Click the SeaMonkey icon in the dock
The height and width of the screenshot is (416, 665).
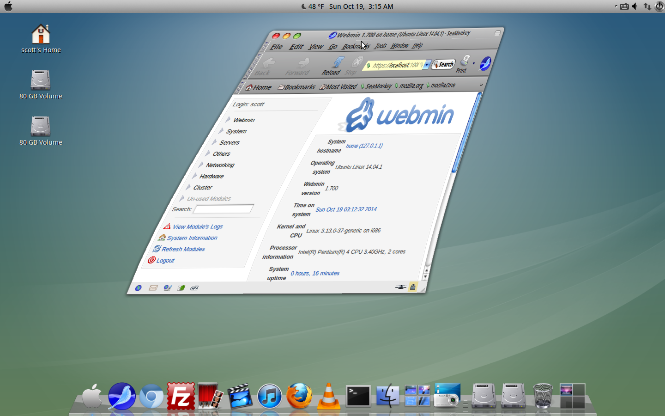coord(122,396)
